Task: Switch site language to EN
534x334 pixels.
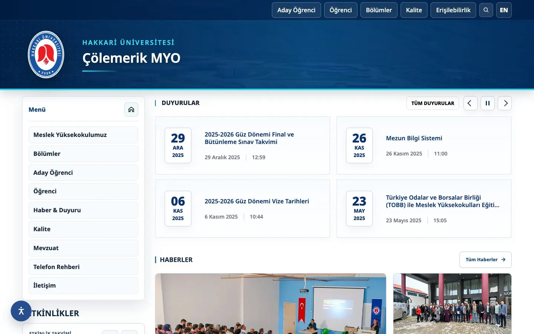Action: click(x=504, y=10)
